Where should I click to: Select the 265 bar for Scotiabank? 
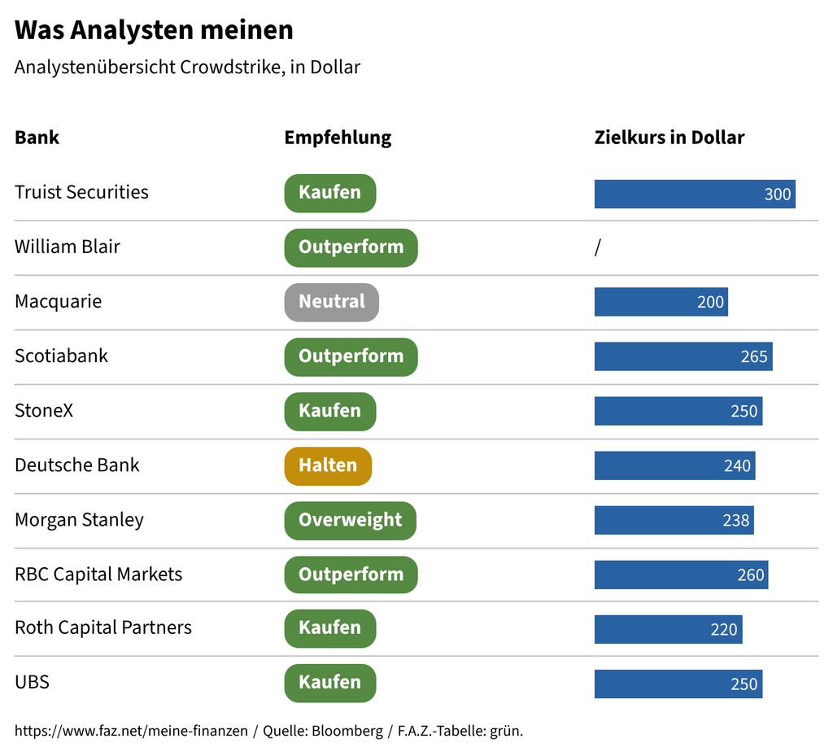683,356
